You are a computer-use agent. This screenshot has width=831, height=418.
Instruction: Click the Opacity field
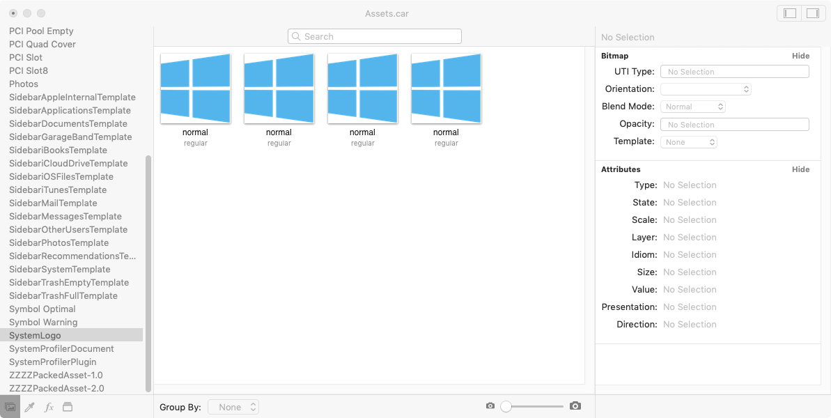[x=735, y=125]
